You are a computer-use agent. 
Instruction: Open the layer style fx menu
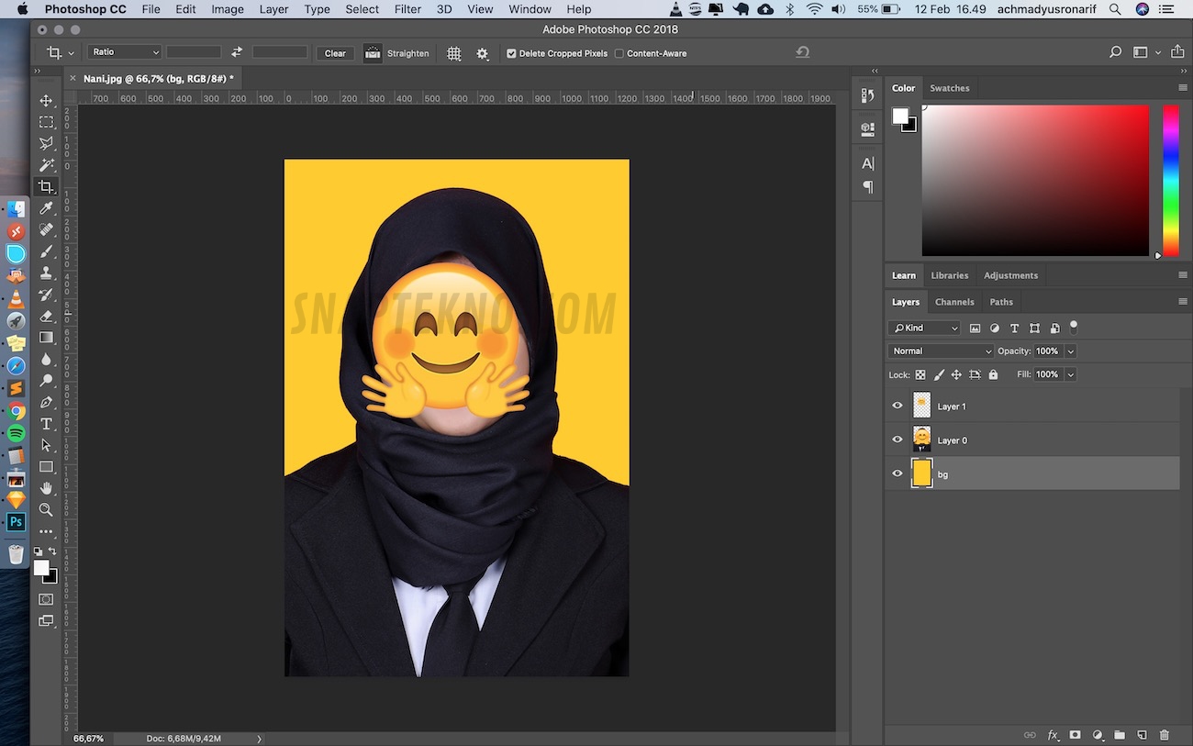pyautogui.click(x=1053, y=735)
